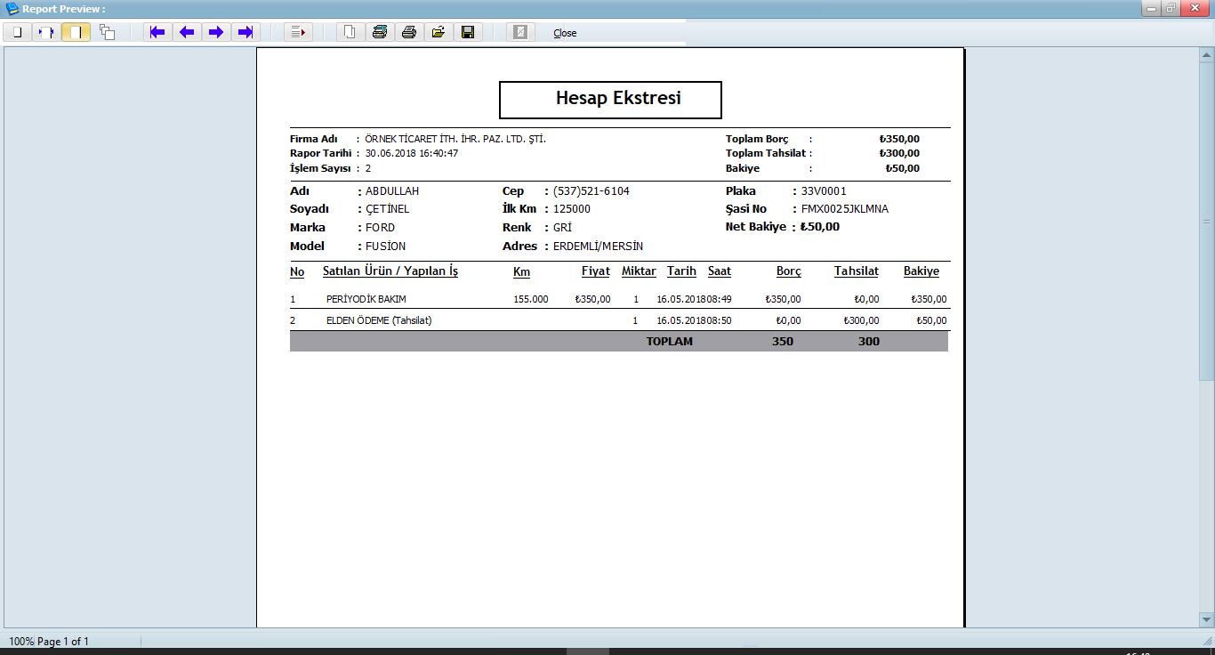Open the go to page icon with the red arrow
The height and width of the screenshot is (655, 1215).
click(298, 32)
